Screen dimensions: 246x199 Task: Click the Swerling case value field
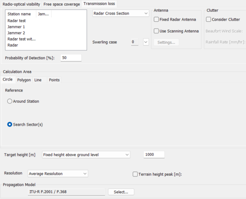(135, 42)
